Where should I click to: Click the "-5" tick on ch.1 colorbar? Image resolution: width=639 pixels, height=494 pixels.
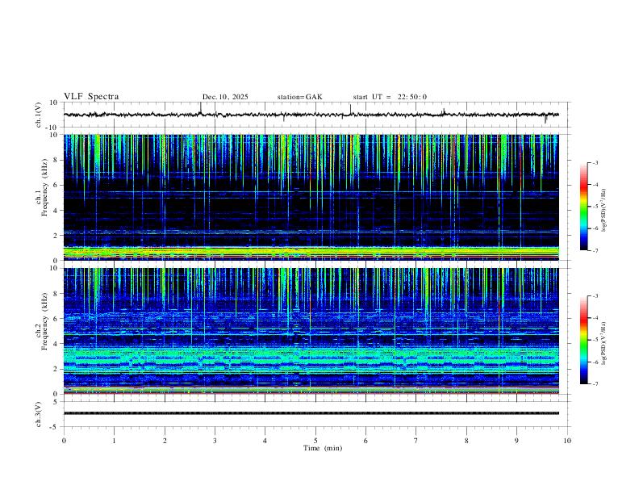point(595,207)
